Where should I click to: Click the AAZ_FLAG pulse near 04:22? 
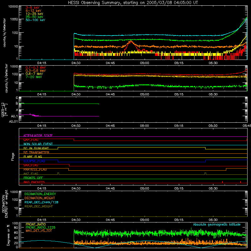click(x=58, y=174)
